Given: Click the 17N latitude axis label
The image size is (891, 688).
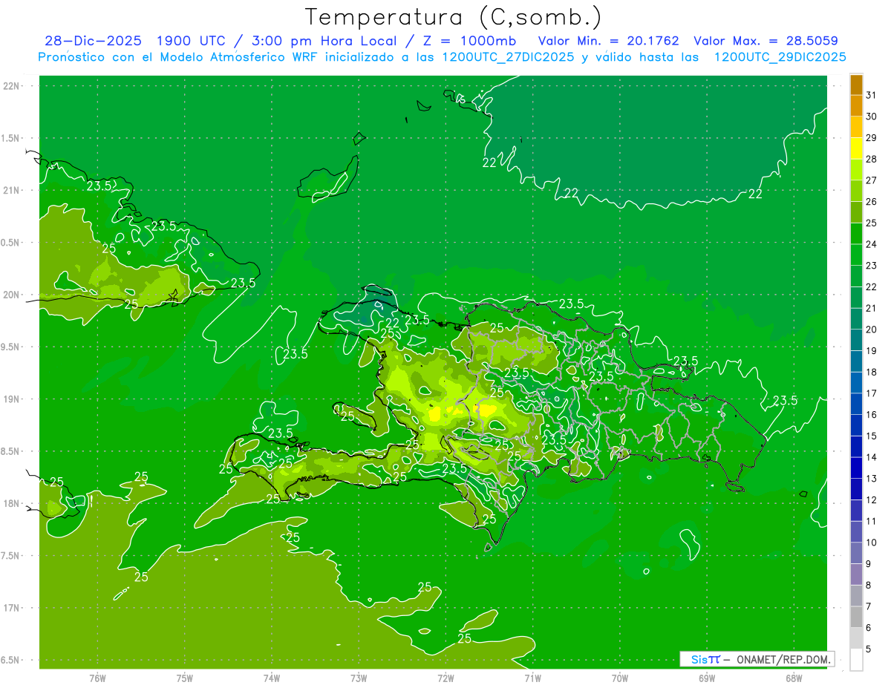Looking at the screenshot, I should tap(12, 608).
